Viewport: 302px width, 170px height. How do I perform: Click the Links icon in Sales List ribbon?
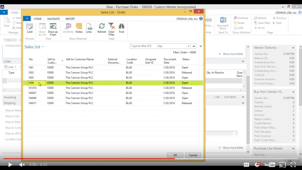tap(89, 28)
